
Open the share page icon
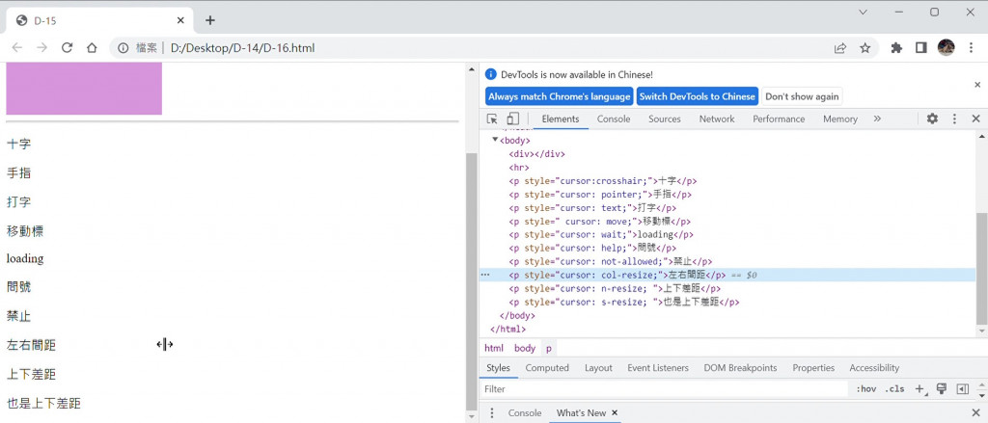(840, 48)
